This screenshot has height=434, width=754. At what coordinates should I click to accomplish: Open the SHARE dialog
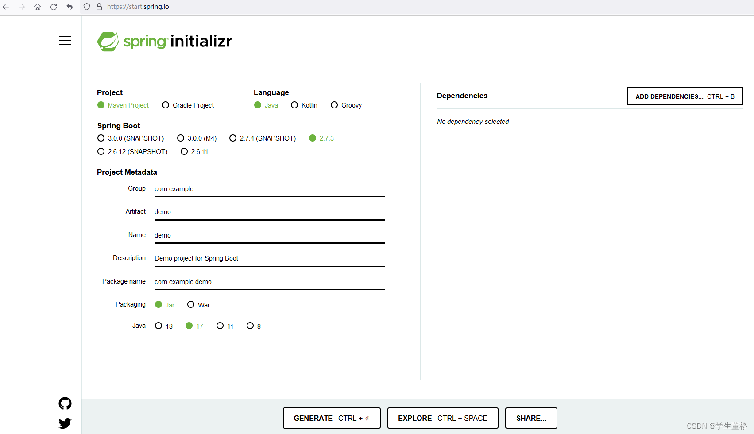pyautogui.click(x=531, y=418)
